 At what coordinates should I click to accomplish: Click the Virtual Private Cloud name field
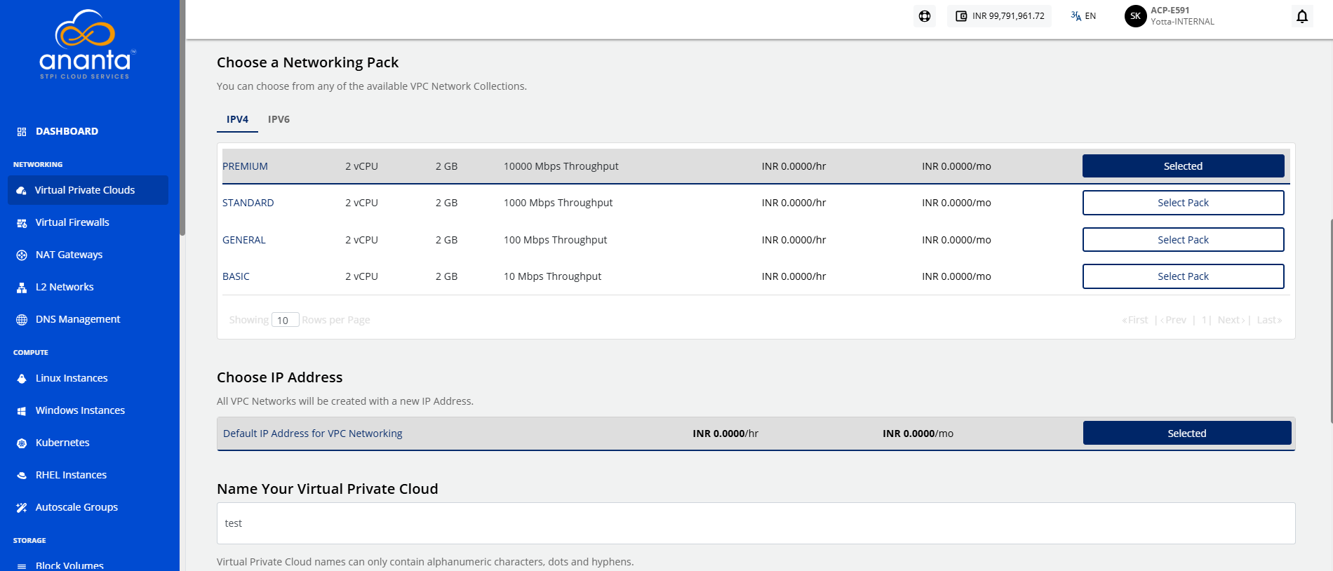[x=756, y=523]
